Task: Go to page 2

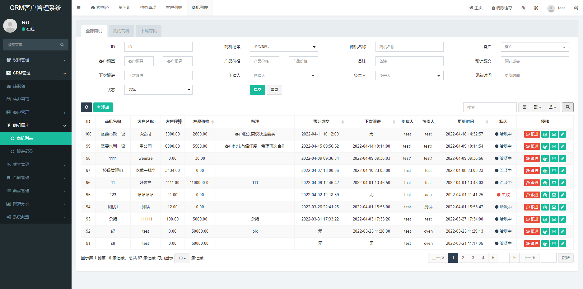Action: (463, 258)
